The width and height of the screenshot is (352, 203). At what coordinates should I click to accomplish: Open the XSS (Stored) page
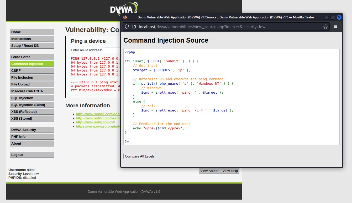click(32, 119)
